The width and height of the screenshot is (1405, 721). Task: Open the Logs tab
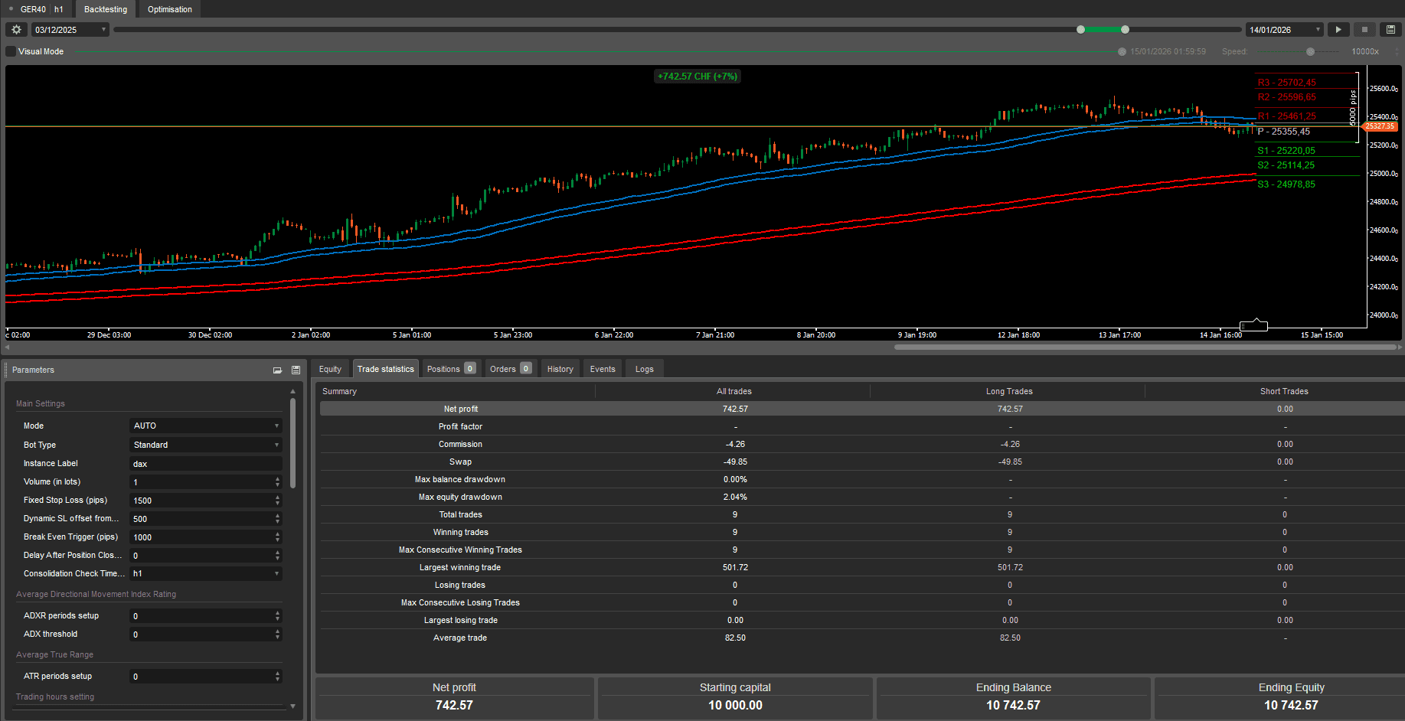click(645, 369)
